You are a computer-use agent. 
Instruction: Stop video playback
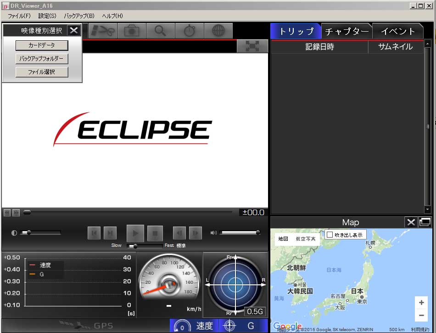pos(155,233)
